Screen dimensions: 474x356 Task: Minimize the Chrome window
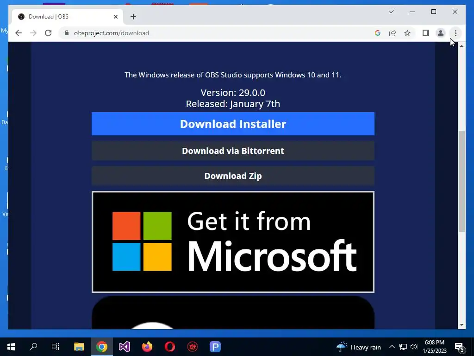click(x=412, y=12)
